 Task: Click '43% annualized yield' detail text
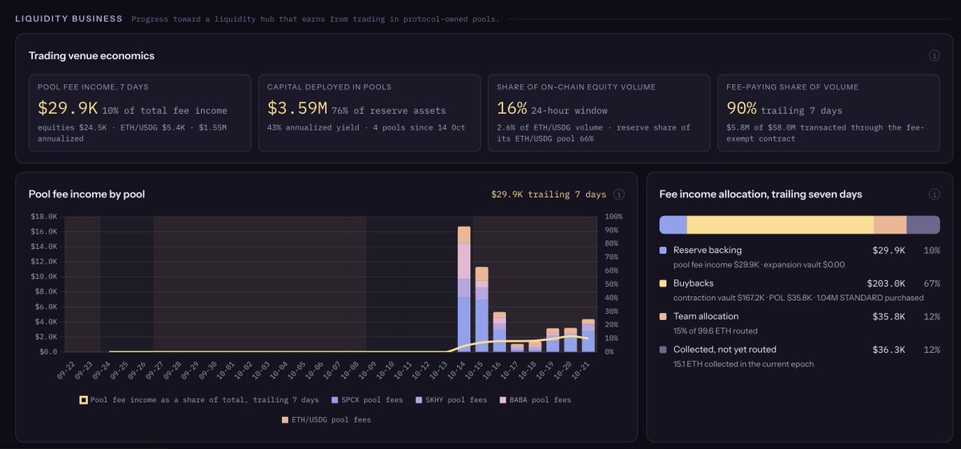click(315, 127)
